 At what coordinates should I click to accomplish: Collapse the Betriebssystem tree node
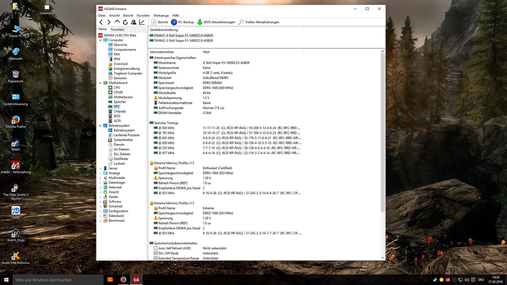click(100, 126)
